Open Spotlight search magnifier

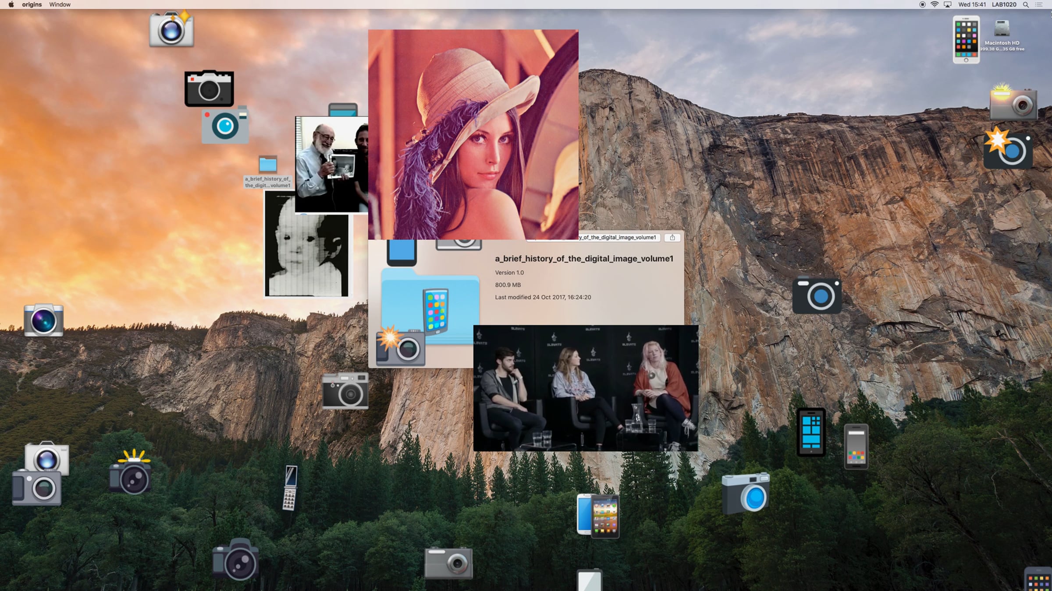[x=1026, y=4]
